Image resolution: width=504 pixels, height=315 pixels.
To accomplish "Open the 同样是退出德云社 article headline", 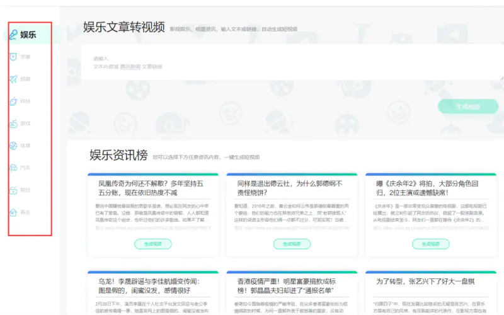I will pos(290,188).
